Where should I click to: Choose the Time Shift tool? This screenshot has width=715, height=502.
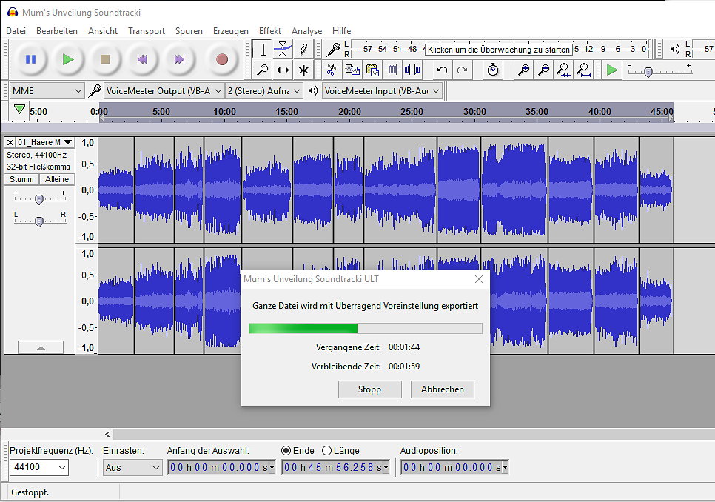pyautogui.click(x=283, y=70)
